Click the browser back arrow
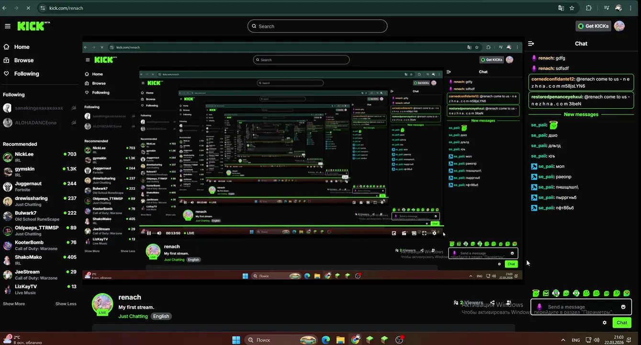 pos(5,8)
